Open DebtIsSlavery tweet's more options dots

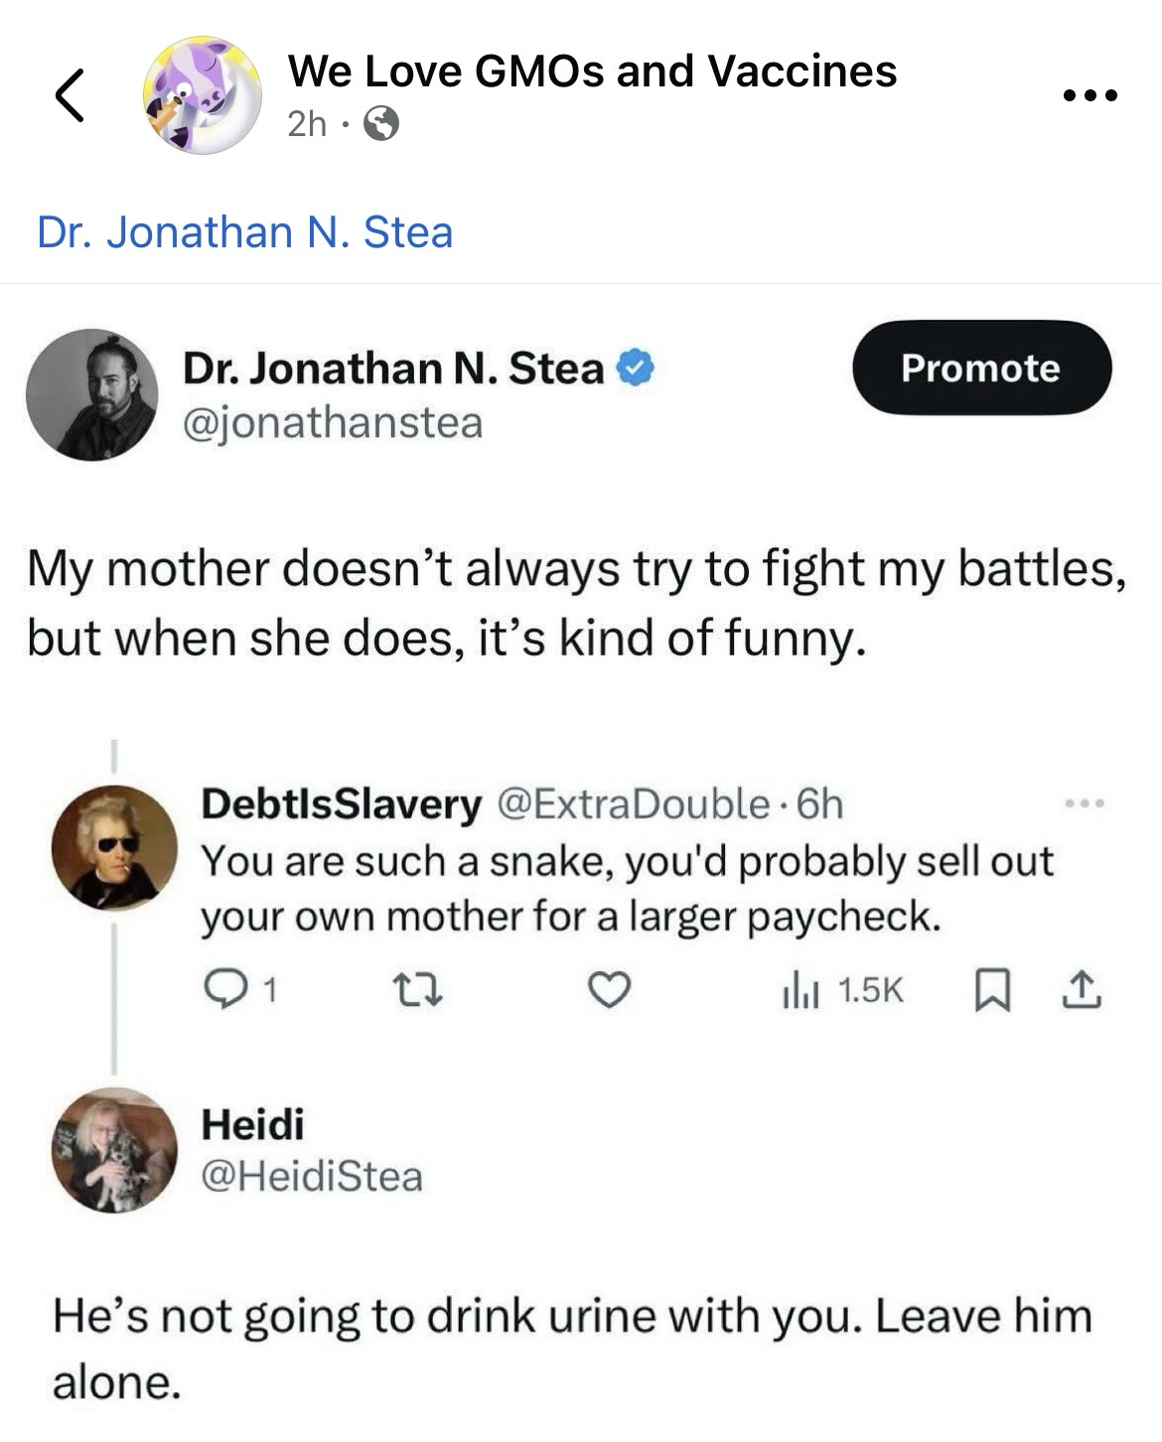click(x=1084, y=802)
